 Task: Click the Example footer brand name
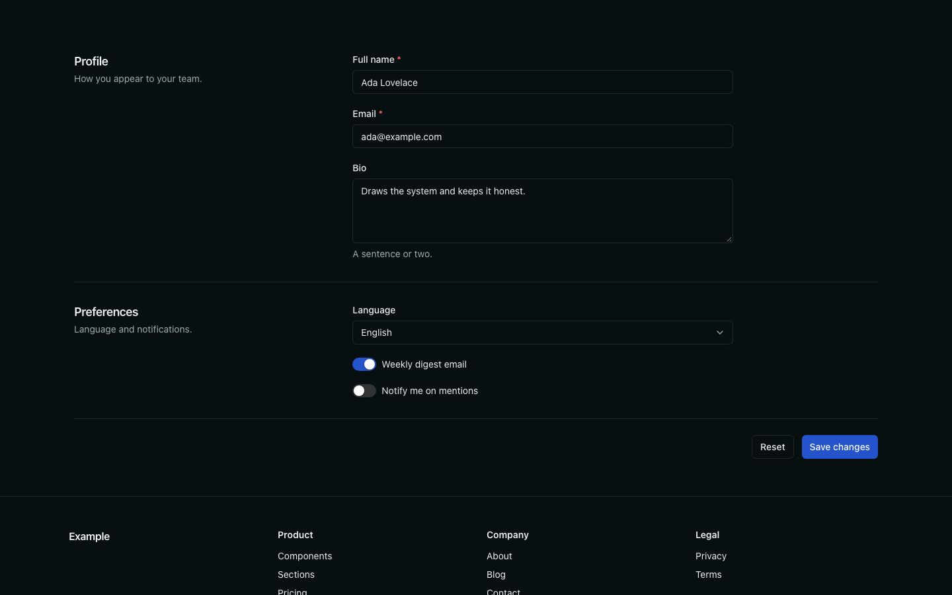pyautogui.click(x=89, y=536)
